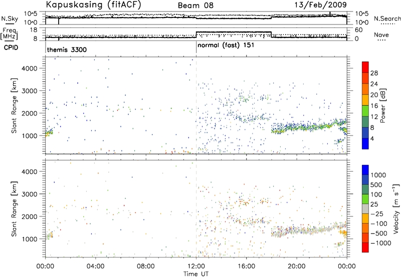Click the 'Time UT' axis title
The image size is (401, 277).
tap(196, 274)
